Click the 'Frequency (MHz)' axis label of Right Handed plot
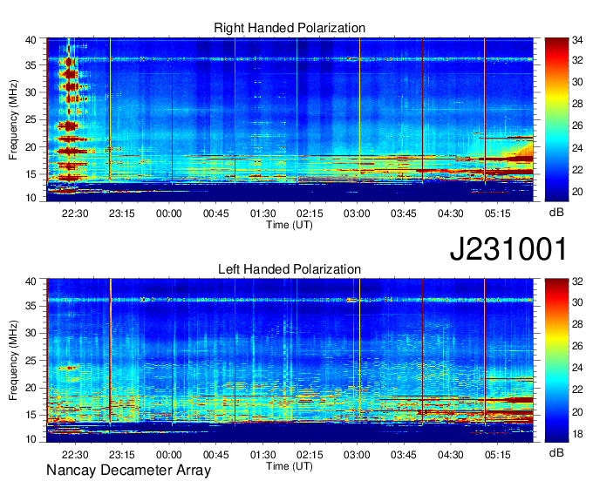Screen dimensions: 593x481 click(13, 119)
